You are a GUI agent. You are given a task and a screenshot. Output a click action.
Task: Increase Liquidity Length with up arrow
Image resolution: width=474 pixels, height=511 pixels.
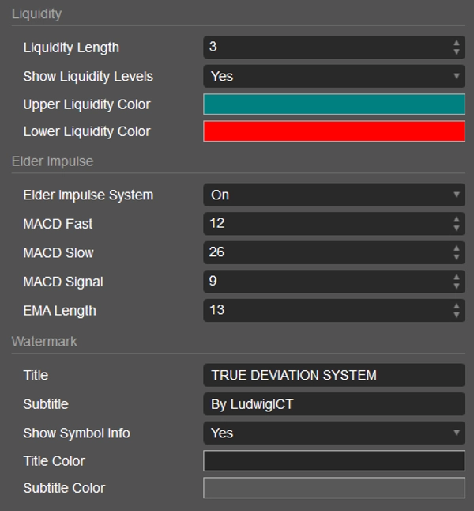coord(457,43)
